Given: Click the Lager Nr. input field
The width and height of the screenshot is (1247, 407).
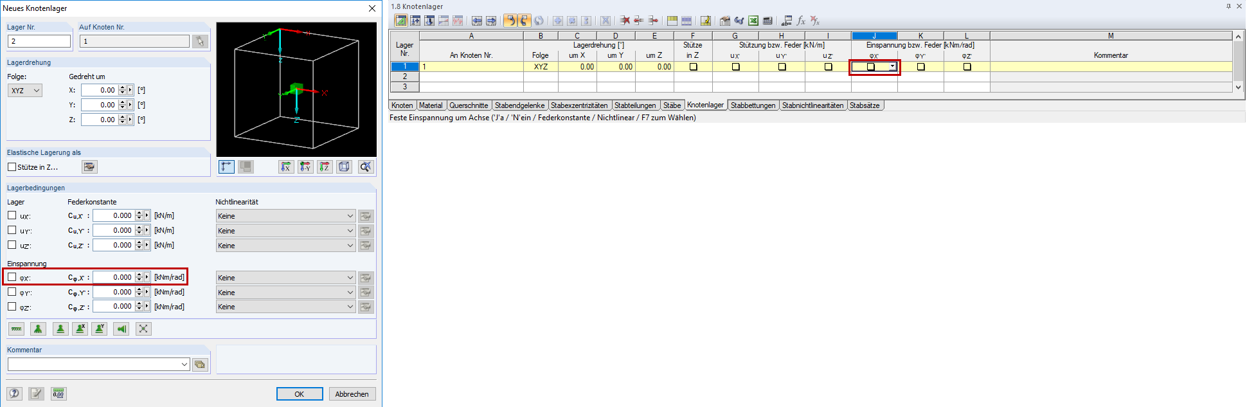Looking at the screenshot, I should (x=39, y=41).
